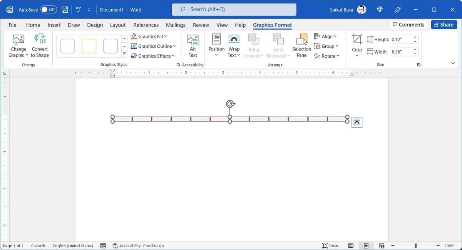Open the Comments panel
Screen dimensions: 462x250
coord(408,24)
